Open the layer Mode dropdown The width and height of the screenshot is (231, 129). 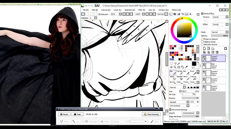[227, 32]
